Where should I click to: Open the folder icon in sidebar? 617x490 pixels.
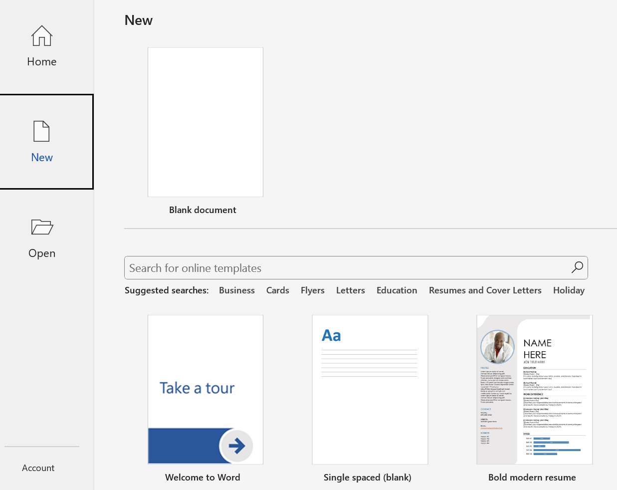pos(42,227)
